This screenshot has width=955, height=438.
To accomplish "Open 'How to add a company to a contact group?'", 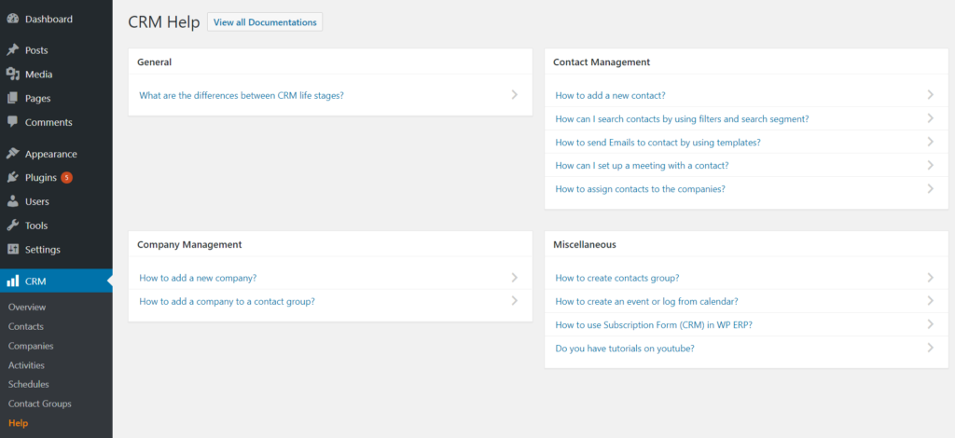I will coord(227,300).
